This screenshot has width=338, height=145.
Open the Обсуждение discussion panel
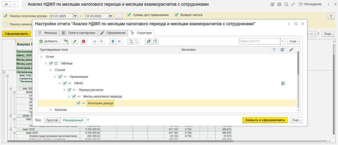click(x=310, y=4)
